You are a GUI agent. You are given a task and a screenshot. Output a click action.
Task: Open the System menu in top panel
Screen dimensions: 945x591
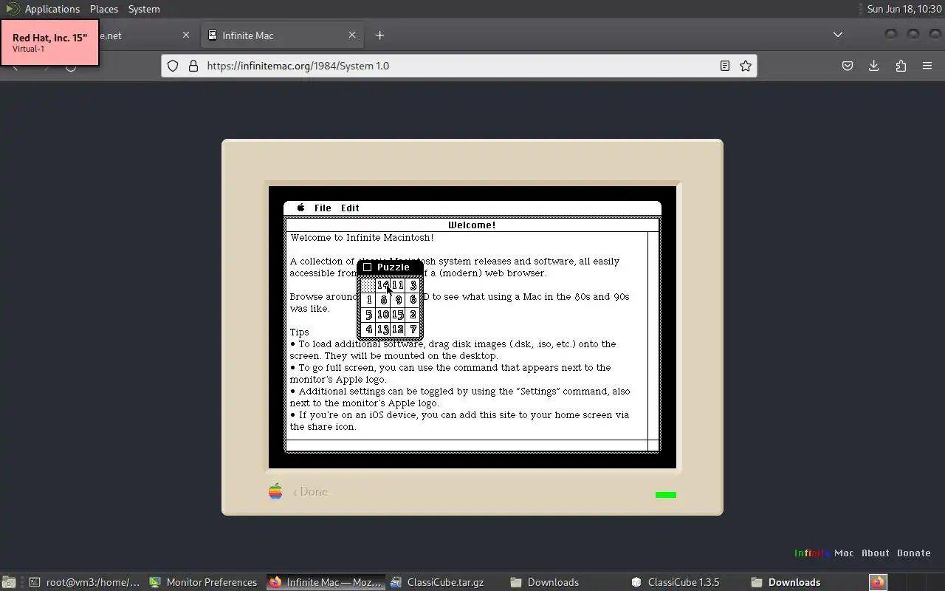pos(144,9)
